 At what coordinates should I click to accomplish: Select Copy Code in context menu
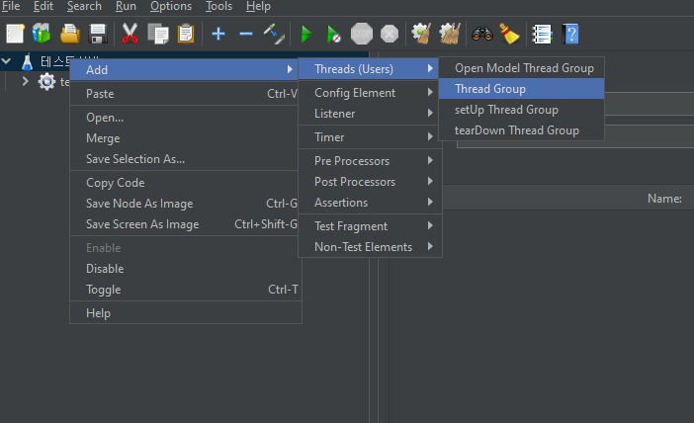pos(186,183)
